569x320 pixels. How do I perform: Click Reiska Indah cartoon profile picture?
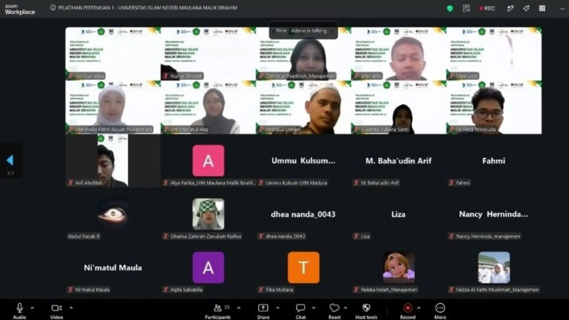[x=399, y=268]
